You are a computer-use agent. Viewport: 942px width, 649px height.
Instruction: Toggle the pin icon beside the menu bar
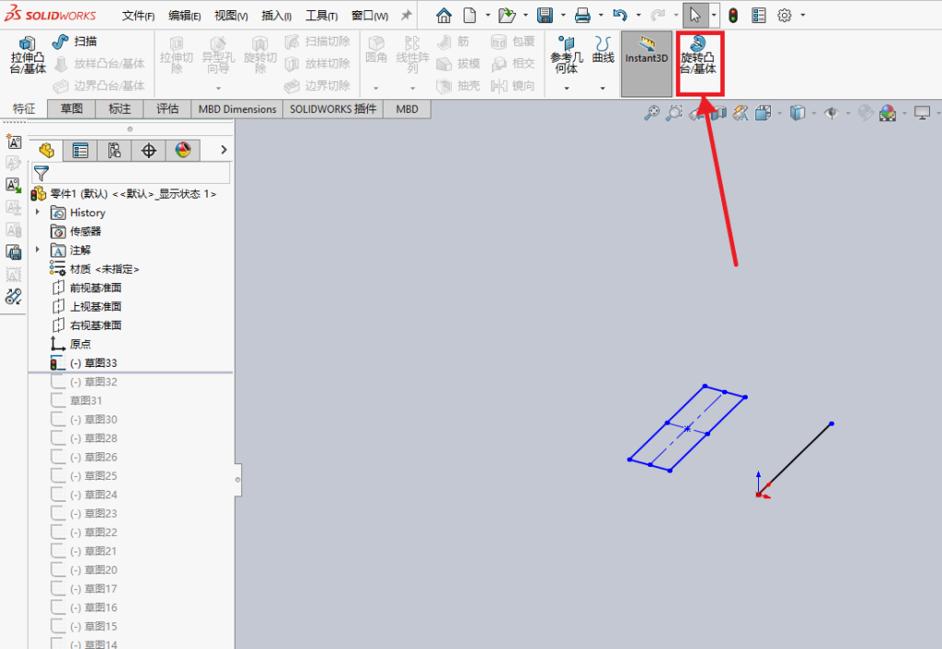(x=406, y=15)
